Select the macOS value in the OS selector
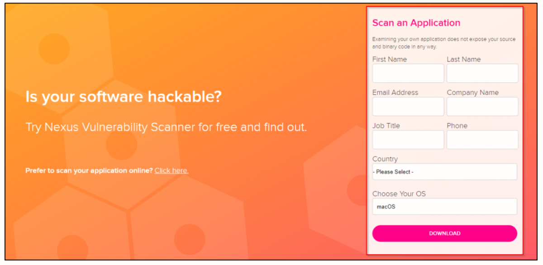 (444, 206)
